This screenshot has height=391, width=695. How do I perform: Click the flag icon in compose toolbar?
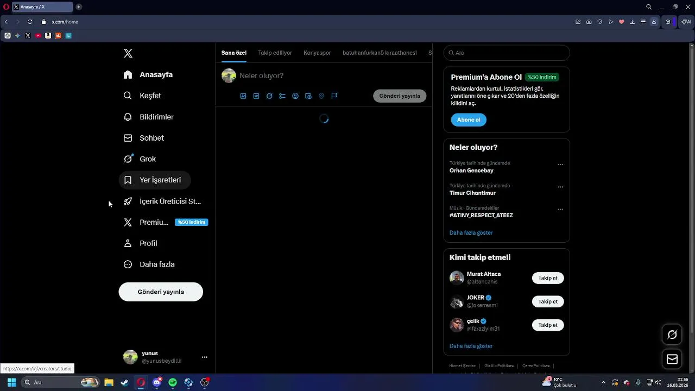pyautogui.click(x=334, y=96)
